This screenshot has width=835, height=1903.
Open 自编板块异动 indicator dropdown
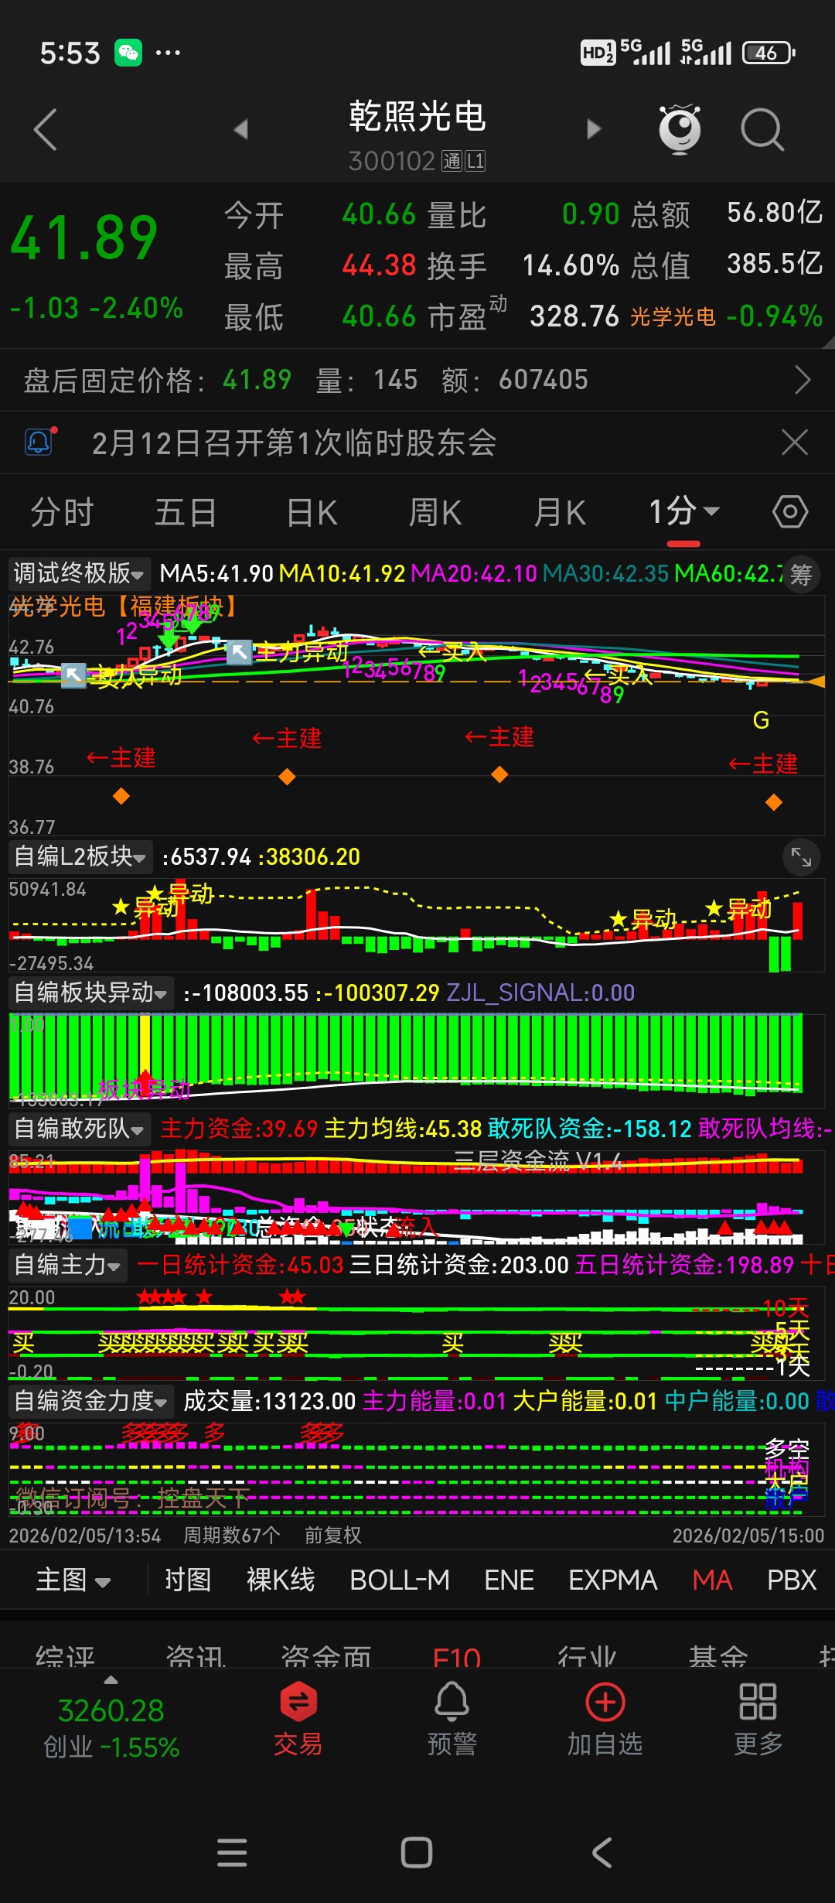point(90,992)
